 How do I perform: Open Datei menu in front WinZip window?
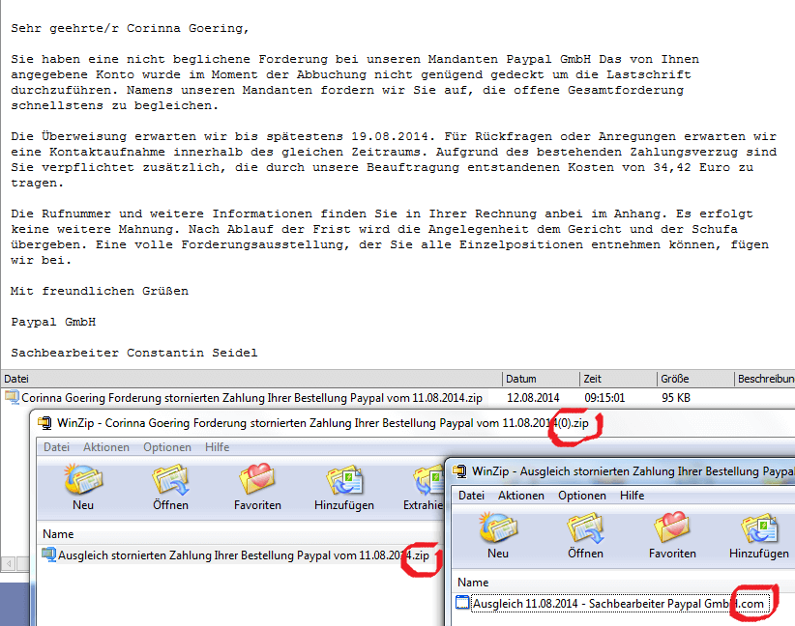471,496
